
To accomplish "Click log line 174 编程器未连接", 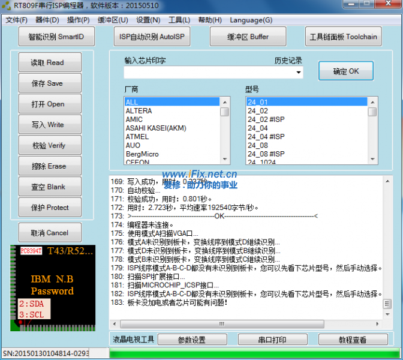I will pyautogui.click(x=142, y=225).
